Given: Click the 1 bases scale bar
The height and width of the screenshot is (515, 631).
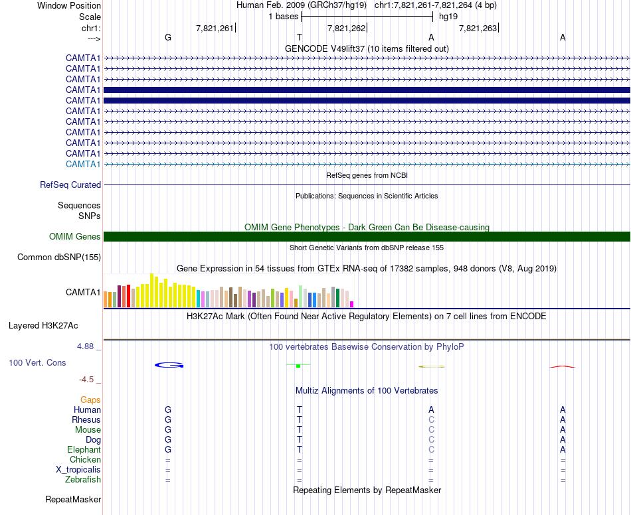Looking at the screenshot, I should [367, 16].
